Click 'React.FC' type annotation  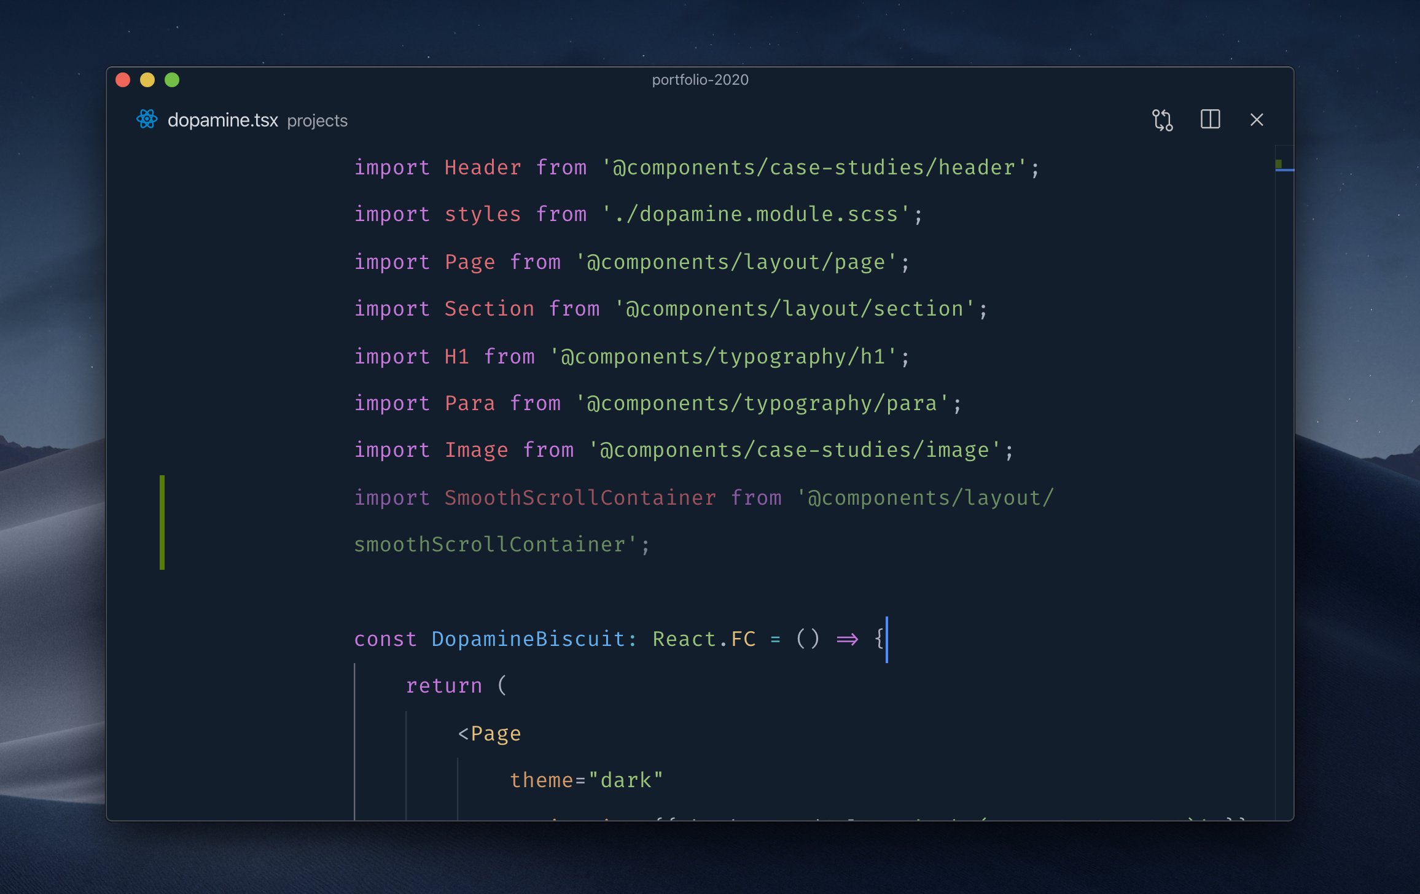click(704, 639)
